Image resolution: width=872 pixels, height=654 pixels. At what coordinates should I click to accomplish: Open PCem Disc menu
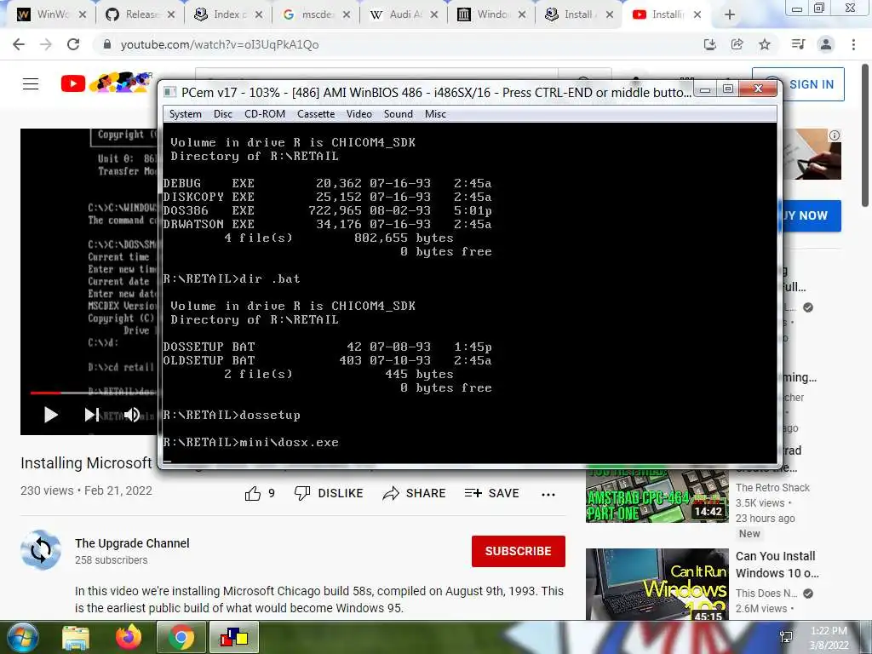pos(223,114)
